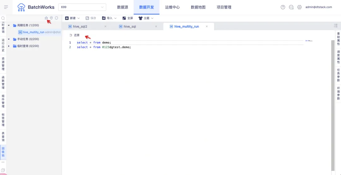The width and height of the screenshot is (341, 175).
Task: Switch to the 运维中心 menu
Action: point(172,7)
